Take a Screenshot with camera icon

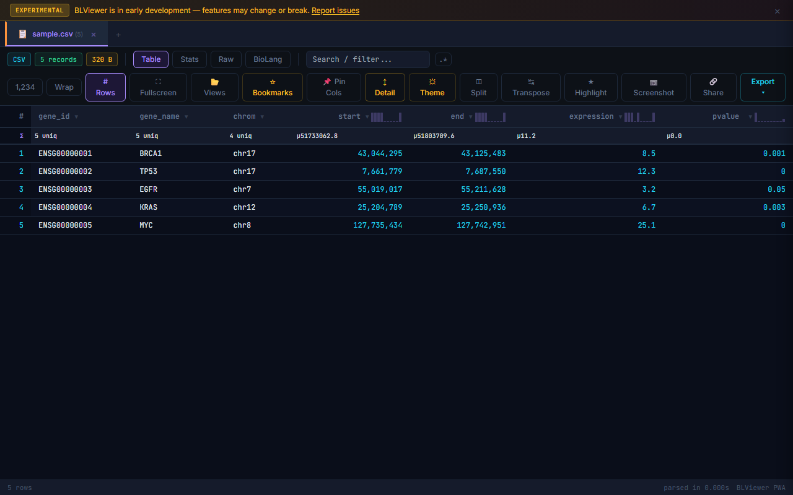coord(654,82)
